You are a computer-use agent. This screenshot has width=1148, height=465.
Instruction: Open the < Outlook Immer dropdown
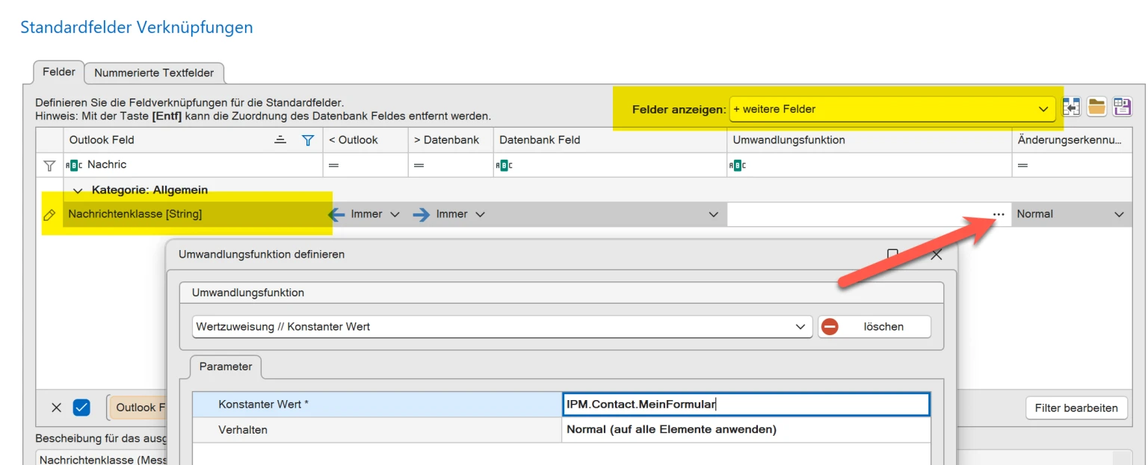(395, 214)
